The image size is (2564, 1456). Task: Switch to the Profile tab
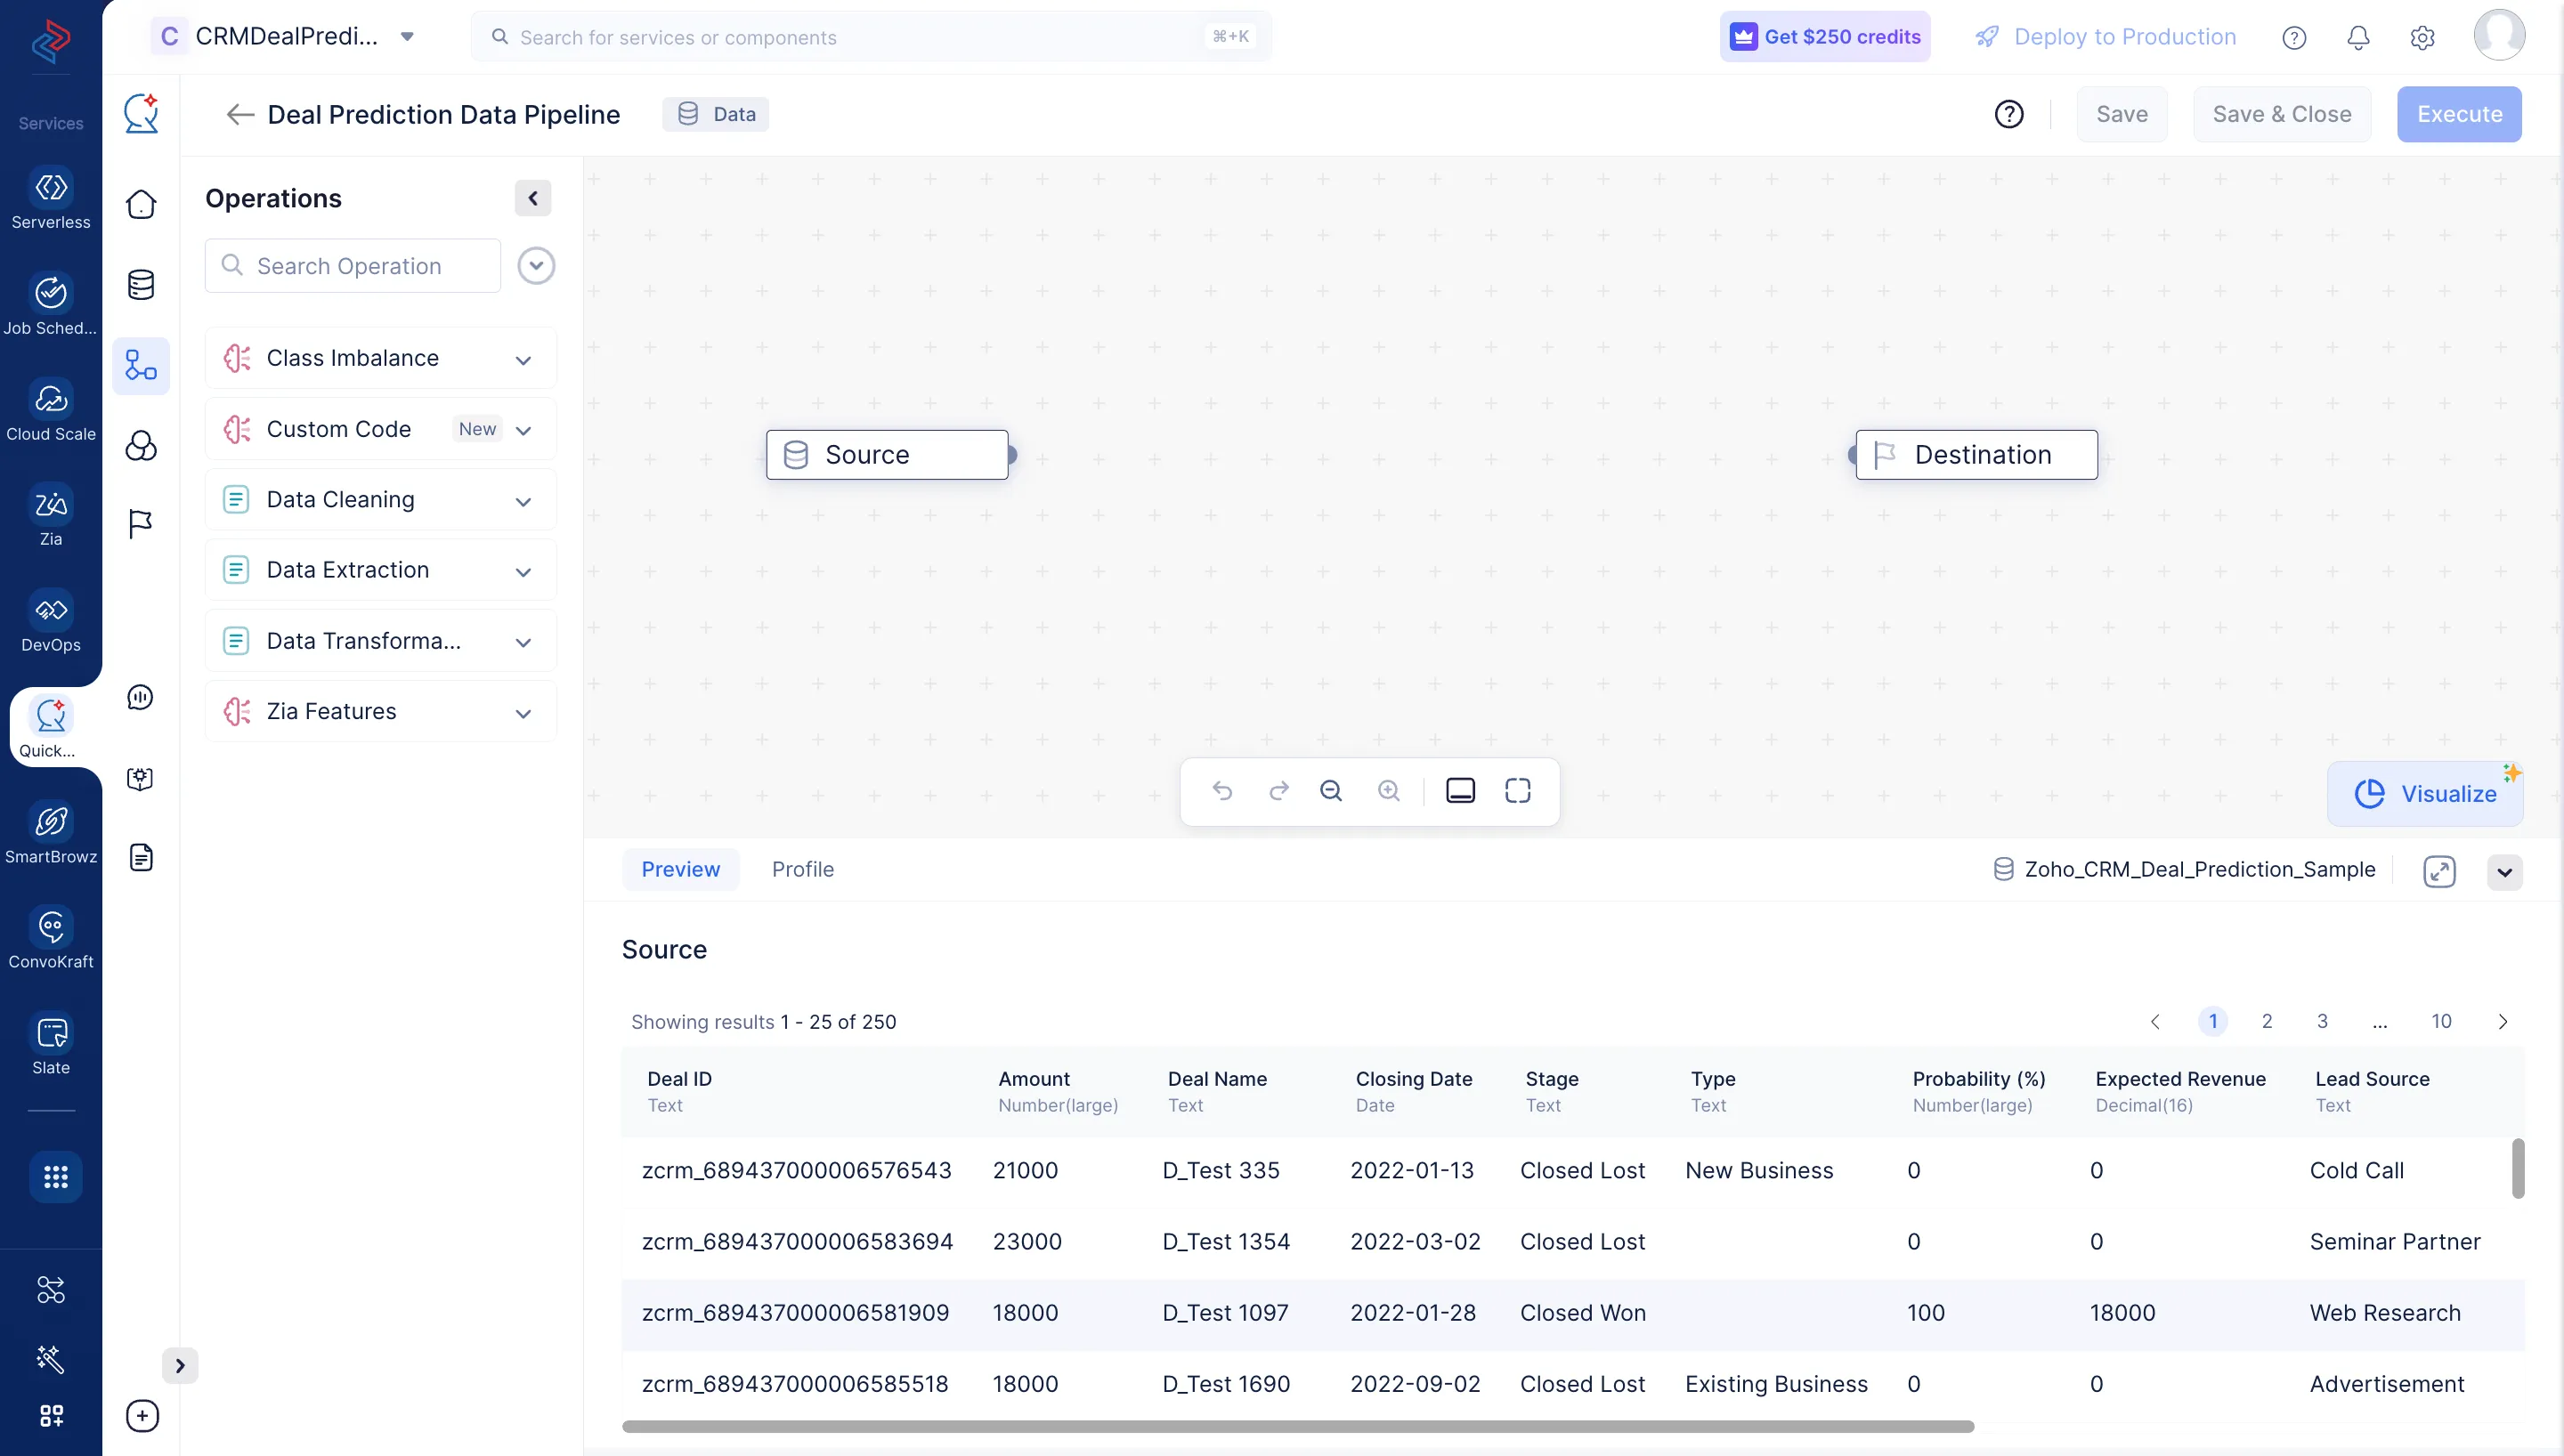pyautogui.click(x=802, y=869)
